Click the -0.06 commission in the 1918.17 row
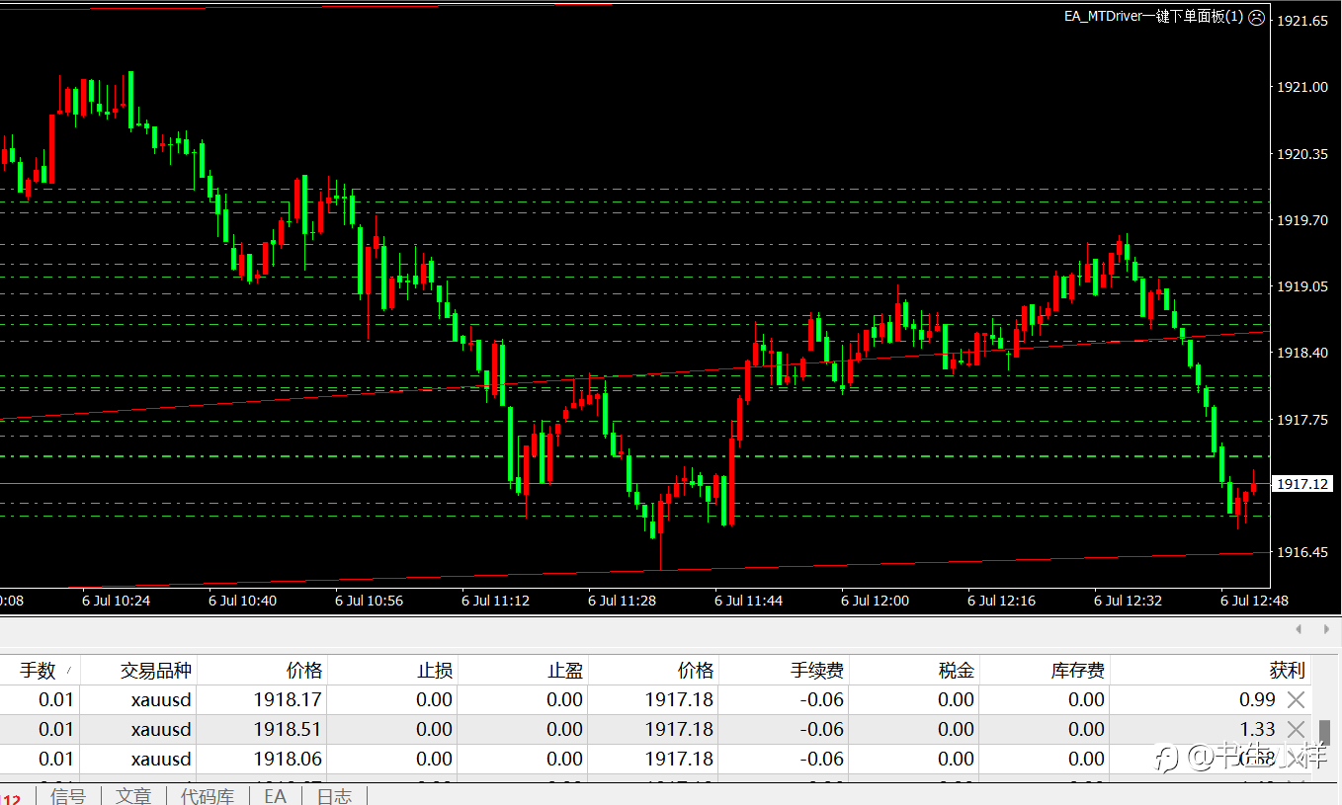This screenshot has width=1342, height=805. coord(820,700)
